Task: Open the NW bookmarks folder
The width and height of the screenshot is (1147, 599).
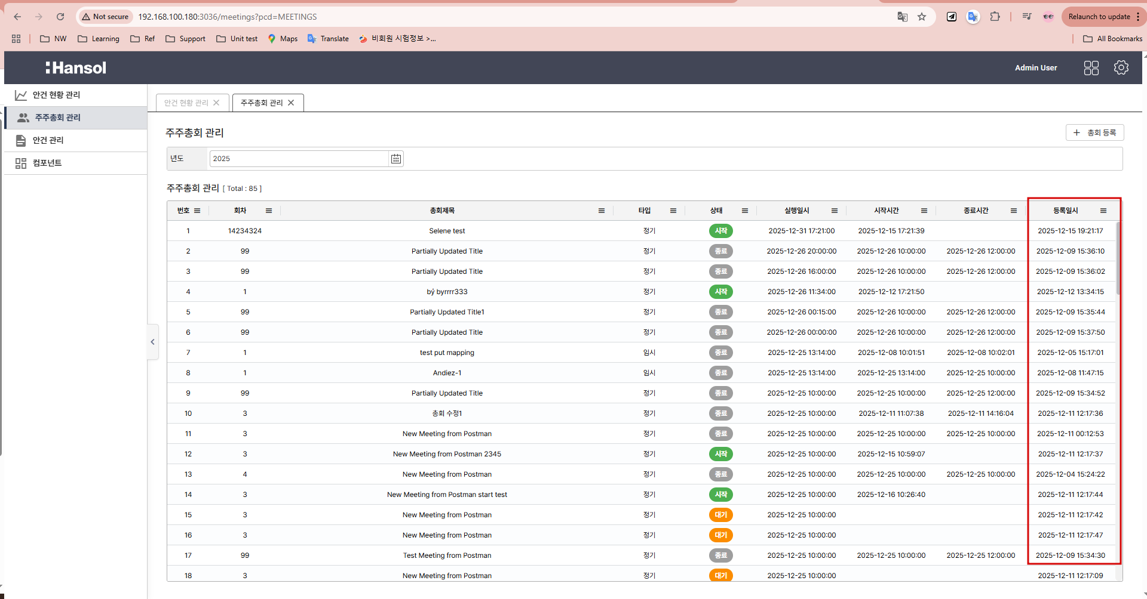Action: coord(53,39)
